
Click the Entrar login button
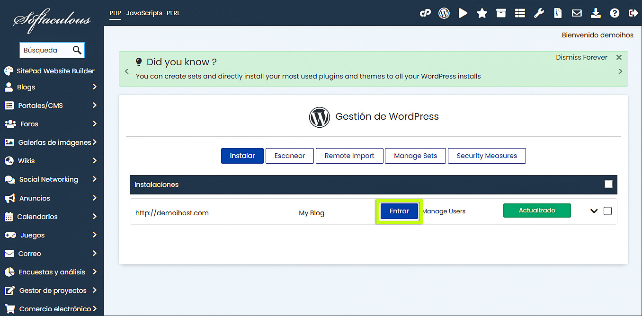(399, 211)
